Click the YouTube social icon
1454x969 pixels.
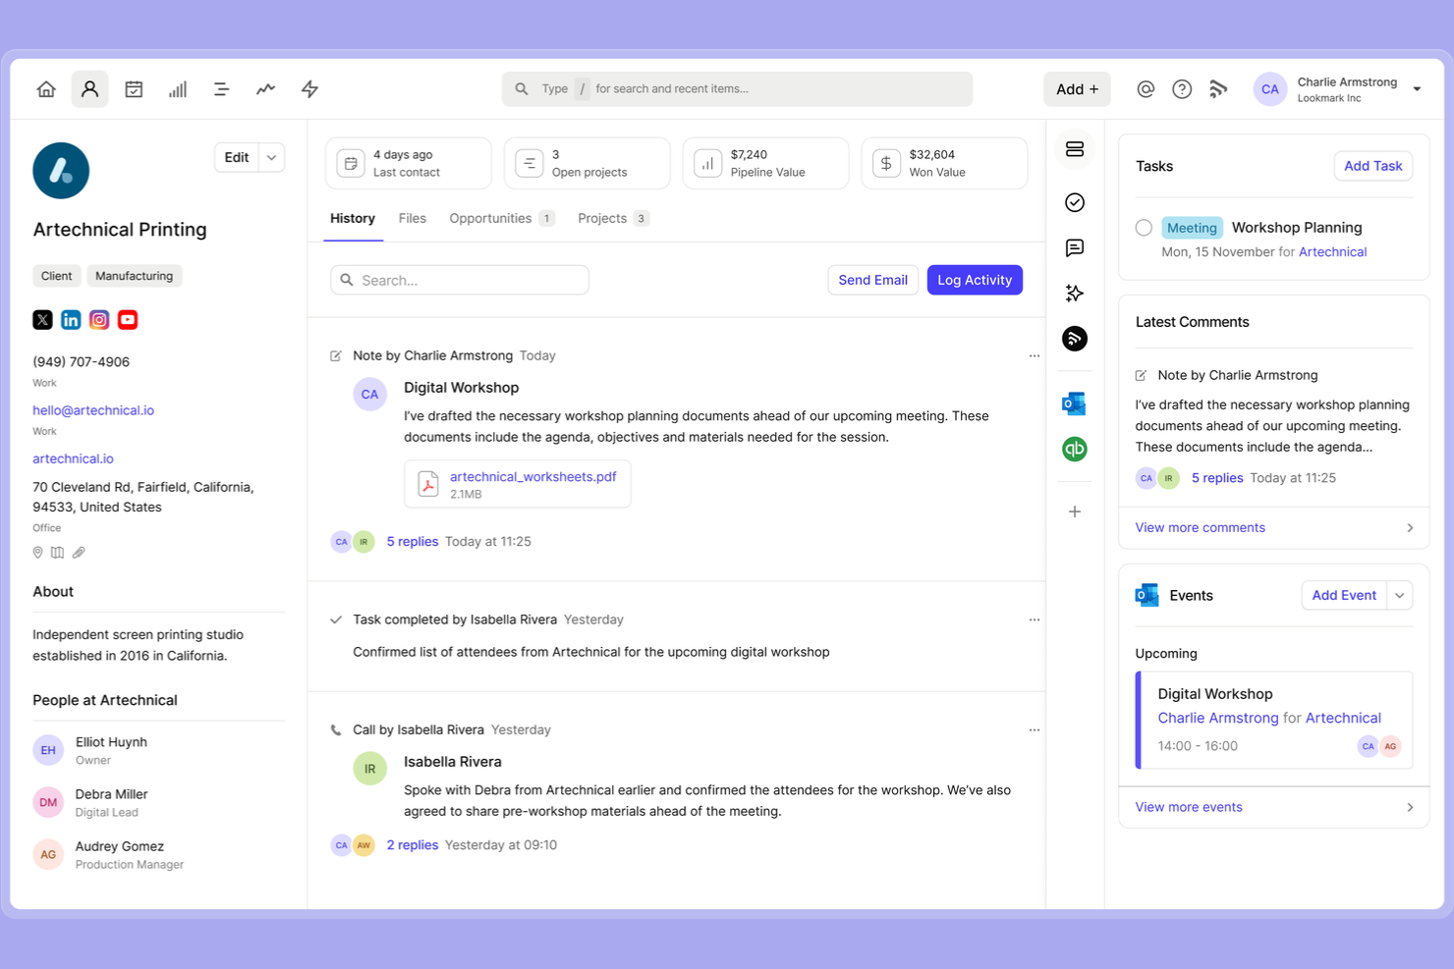coord(127,319)
